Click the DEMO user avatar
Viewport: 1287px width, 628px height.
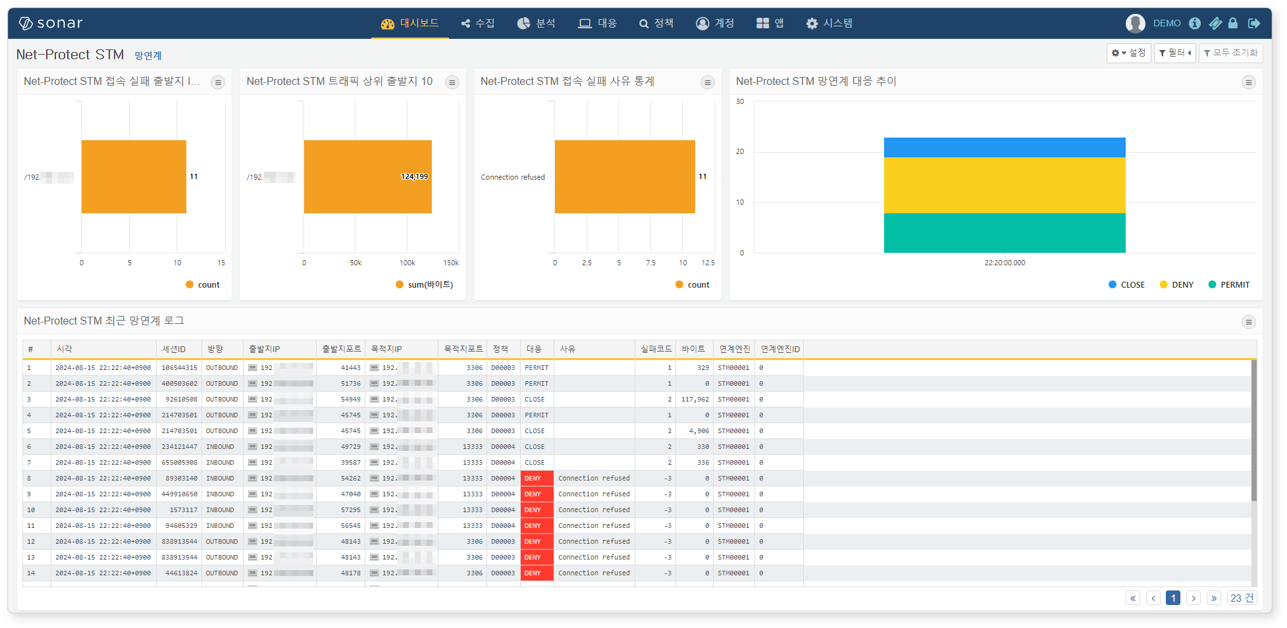click(x=1136, y=23)
